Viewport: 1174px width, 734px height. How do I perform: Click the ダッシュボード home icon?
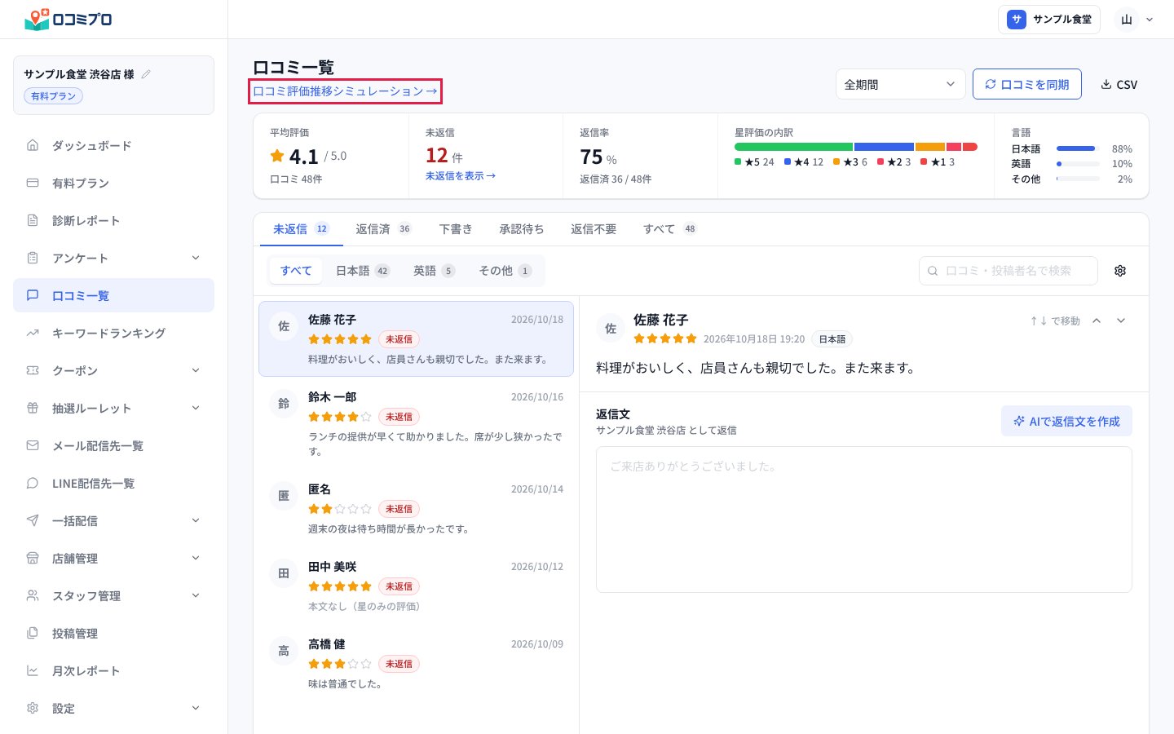point(33,145)
